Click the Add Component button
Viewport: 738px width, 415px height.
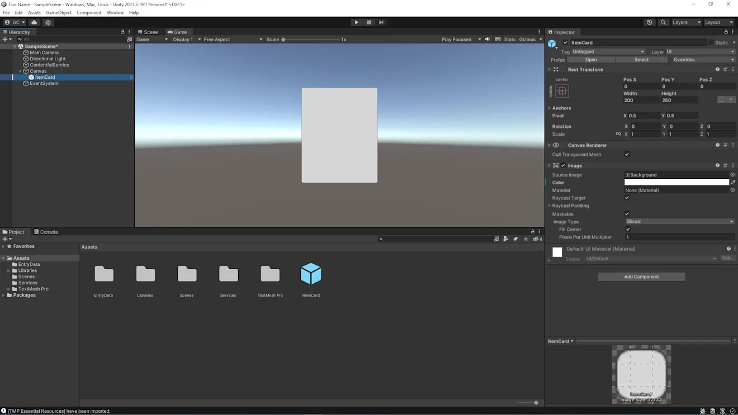point(641,276)
